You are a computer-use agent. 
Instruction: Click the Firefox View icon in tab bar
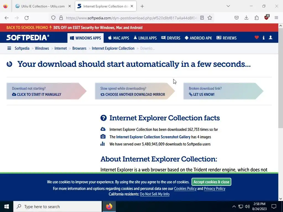click(x=6, y=6)
